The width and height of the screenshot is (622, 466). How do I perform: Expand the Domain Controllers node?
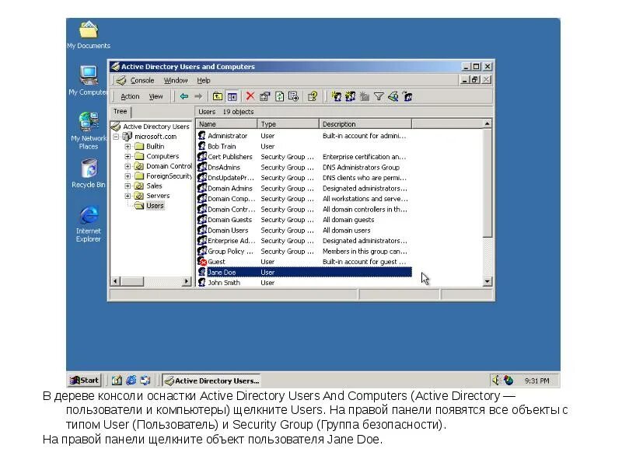(128, 166)
